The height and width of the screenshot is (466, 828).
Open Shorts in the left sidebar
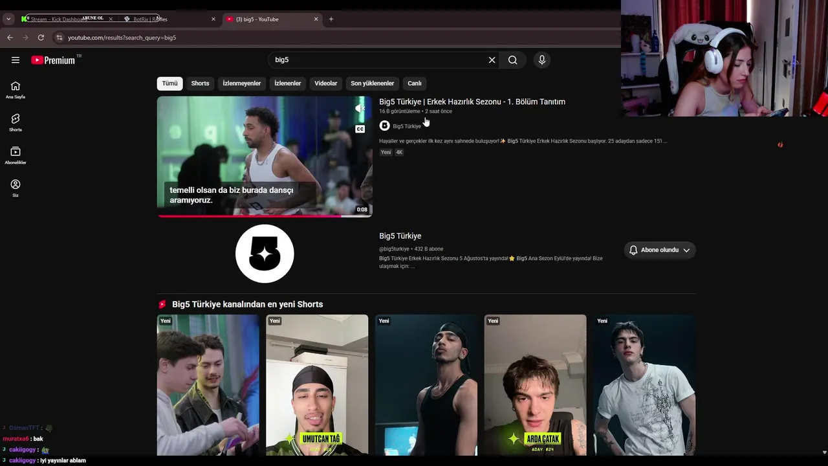click(16, 122)
